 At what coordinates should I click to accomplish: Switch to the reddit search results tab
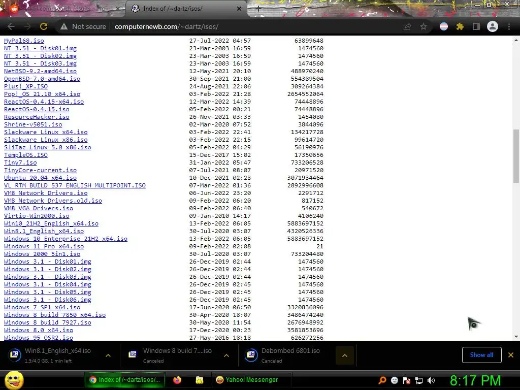point(63,9)
